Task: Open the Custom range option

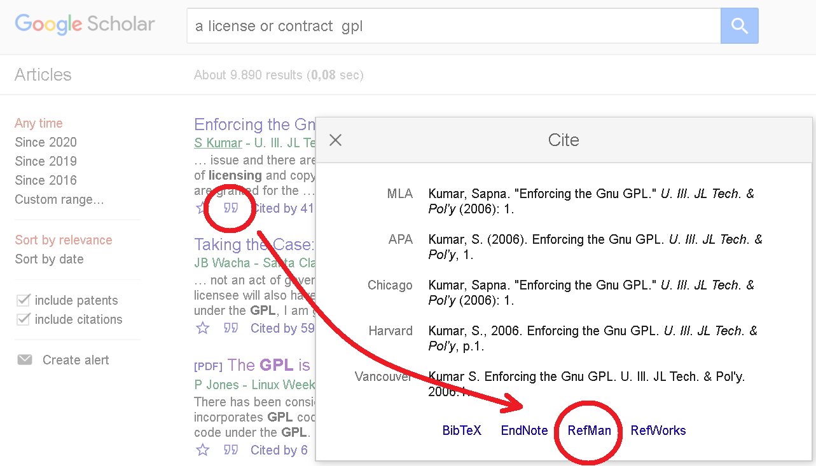Action: coord(59,199)
